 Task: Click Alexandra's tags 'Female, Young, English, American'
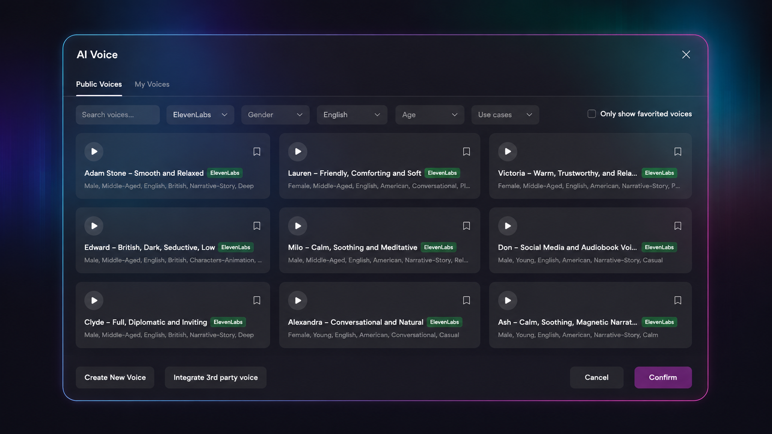click(x=374, y=335)
